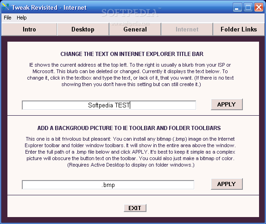Apply the toolbar background picture
266x224 pixels.
[x=227, y=184]
